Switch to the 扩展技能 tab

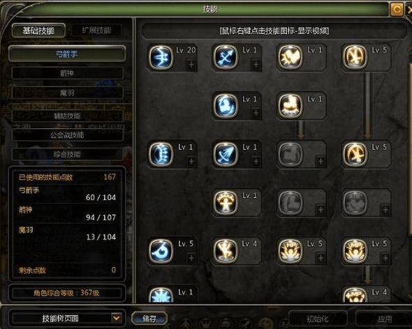[x=96, y=31]
